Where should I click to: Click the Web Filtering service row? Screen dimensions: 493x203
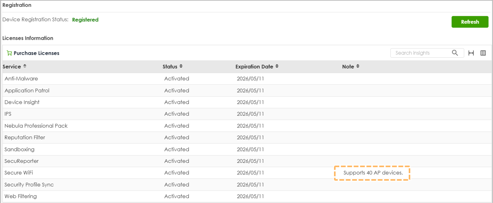[20, 196]
